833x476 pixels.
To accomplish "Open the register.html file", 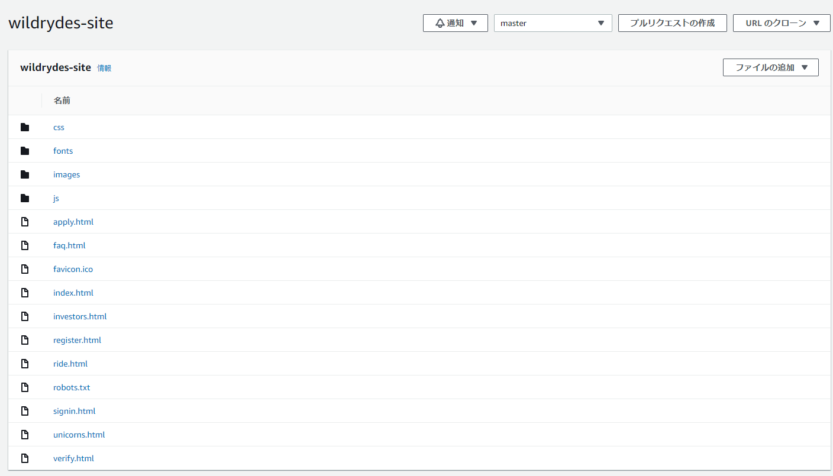I will pyautogui.click(x=77, y=339).
